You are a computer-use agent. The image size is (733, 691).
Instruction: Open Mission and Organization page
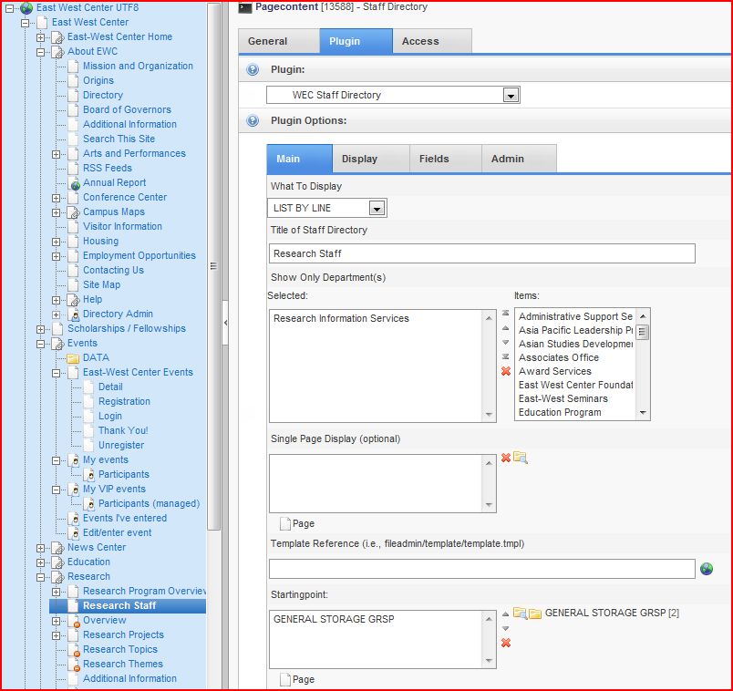pyautogui.click(x=138, y=66)
